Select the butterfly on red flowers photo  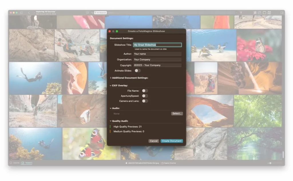[x=259, y=46]
